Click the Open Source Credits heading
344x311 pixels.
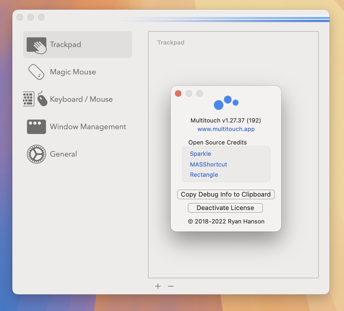[x=218, y=143]
